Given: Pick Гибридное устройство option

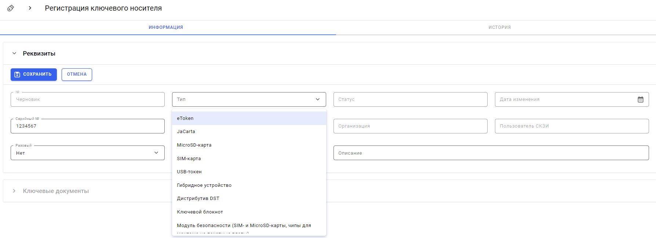Looking at the screenshot, I should click(x=204, y=185).
